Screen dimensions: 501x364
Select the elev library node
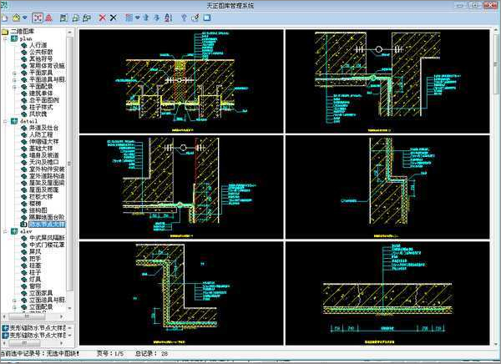(26, 231)
